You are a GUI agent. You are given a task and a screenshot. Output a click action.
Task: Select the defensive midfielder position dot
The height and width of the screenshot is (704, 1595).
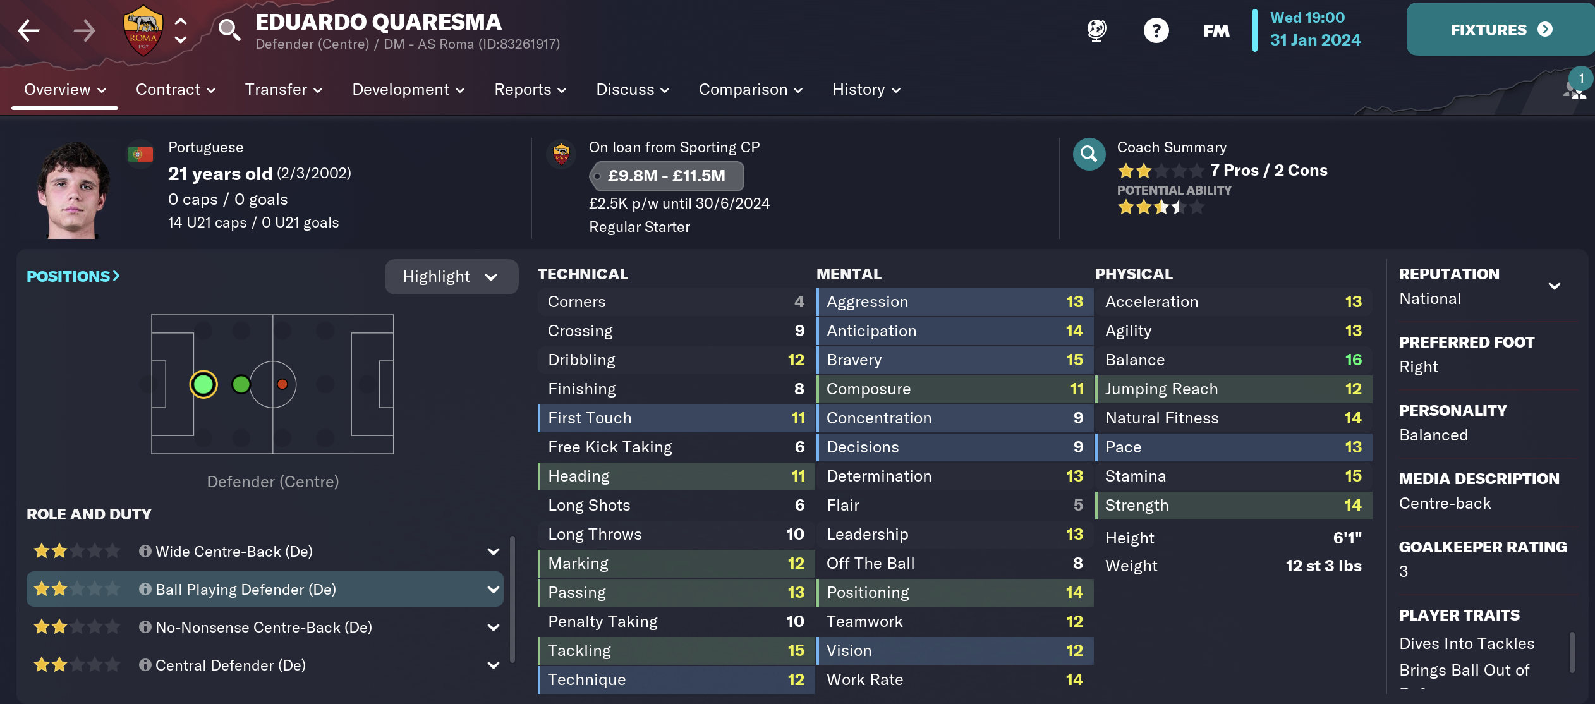coord(241,384)
